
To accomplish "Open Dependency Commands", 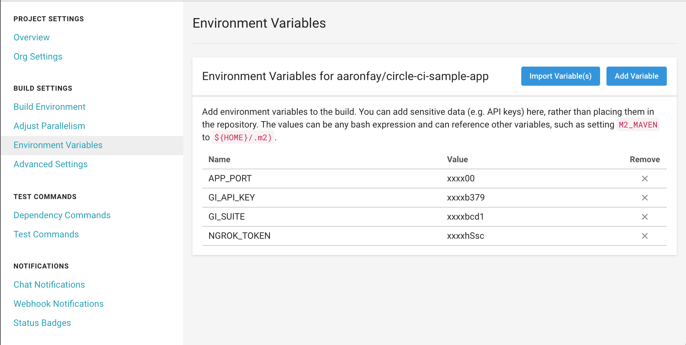I will (x=62, y=215).
